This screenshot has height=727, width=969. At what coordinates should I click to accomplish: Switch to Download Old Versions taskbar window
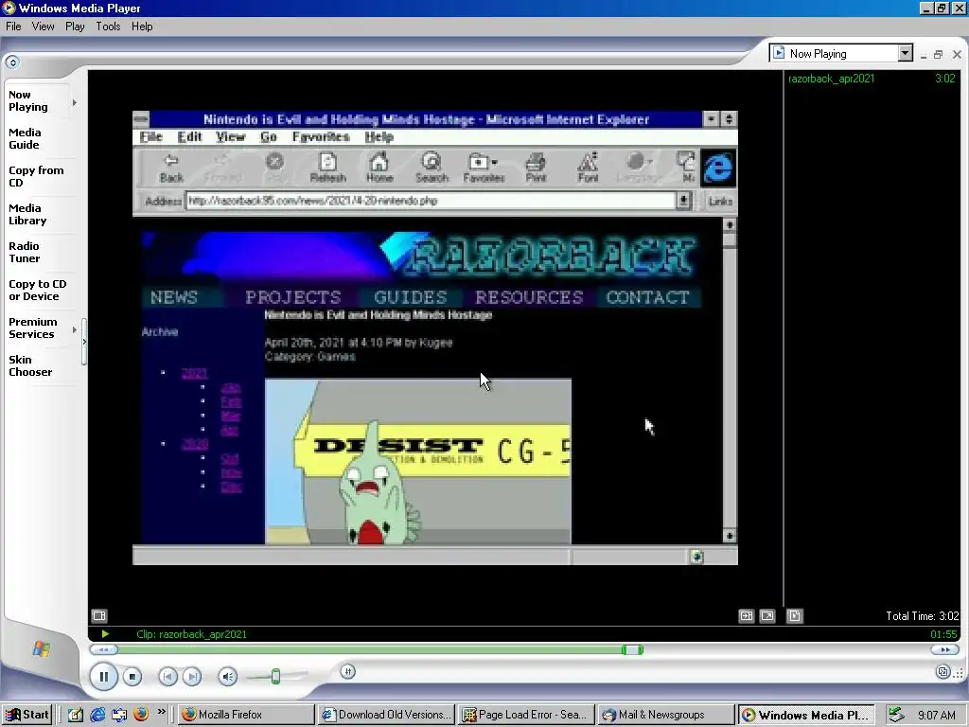pyautogui.click(x=387, y=715)
